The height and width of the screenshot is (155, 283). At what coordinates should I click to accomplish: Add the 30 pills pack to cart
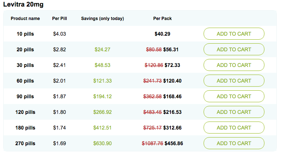pyautogui.click(x=234, y=65)
